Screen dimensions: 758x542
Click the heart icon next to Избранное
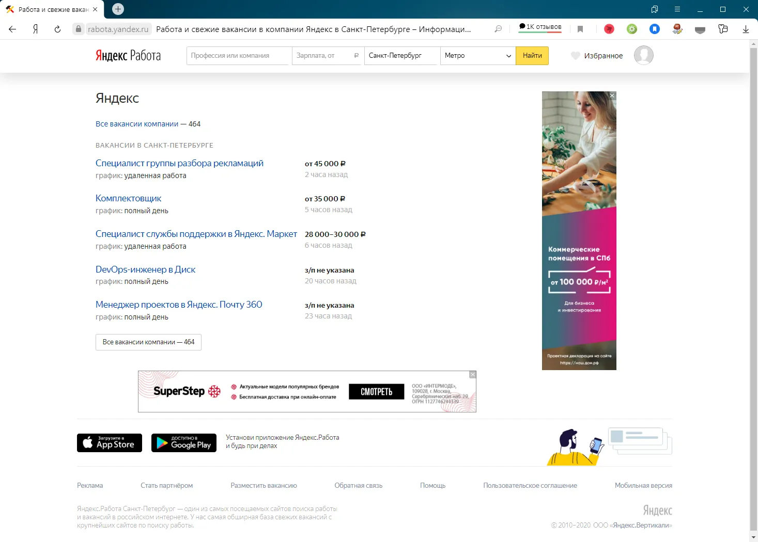pos(576,56)
